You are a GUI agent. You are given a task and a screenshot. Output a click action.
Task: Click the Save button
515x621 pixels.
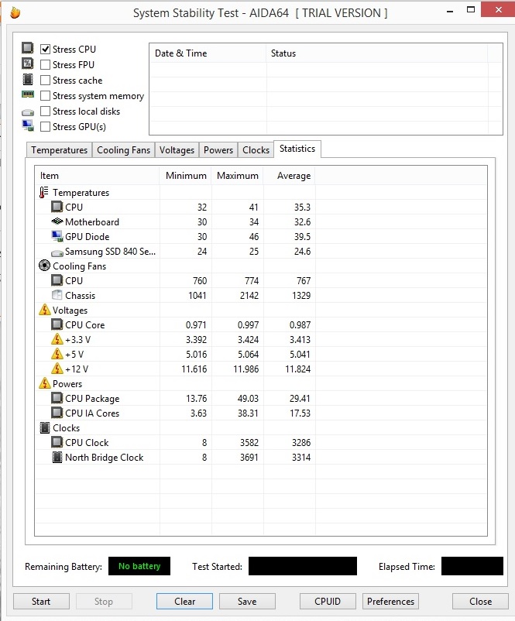247,601
